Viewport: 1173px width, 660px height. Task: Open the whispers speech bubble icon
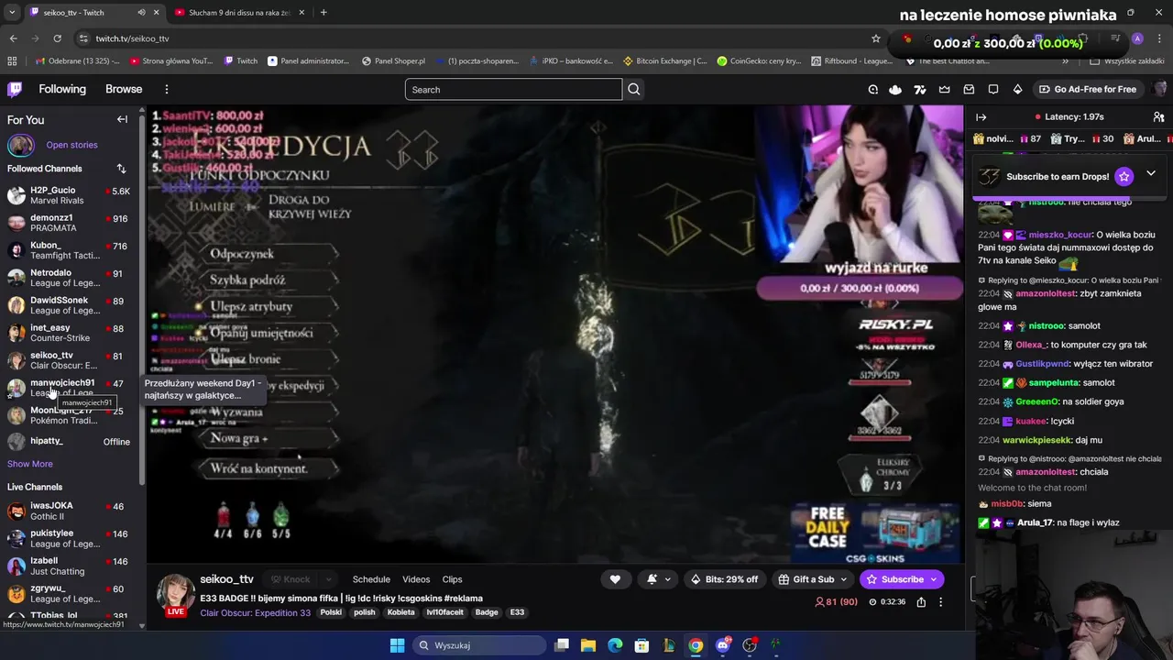click(x=993, y=89)
